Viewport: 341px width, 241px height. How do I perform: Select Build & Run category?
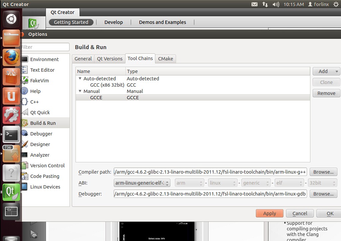(x=46, y=123)
